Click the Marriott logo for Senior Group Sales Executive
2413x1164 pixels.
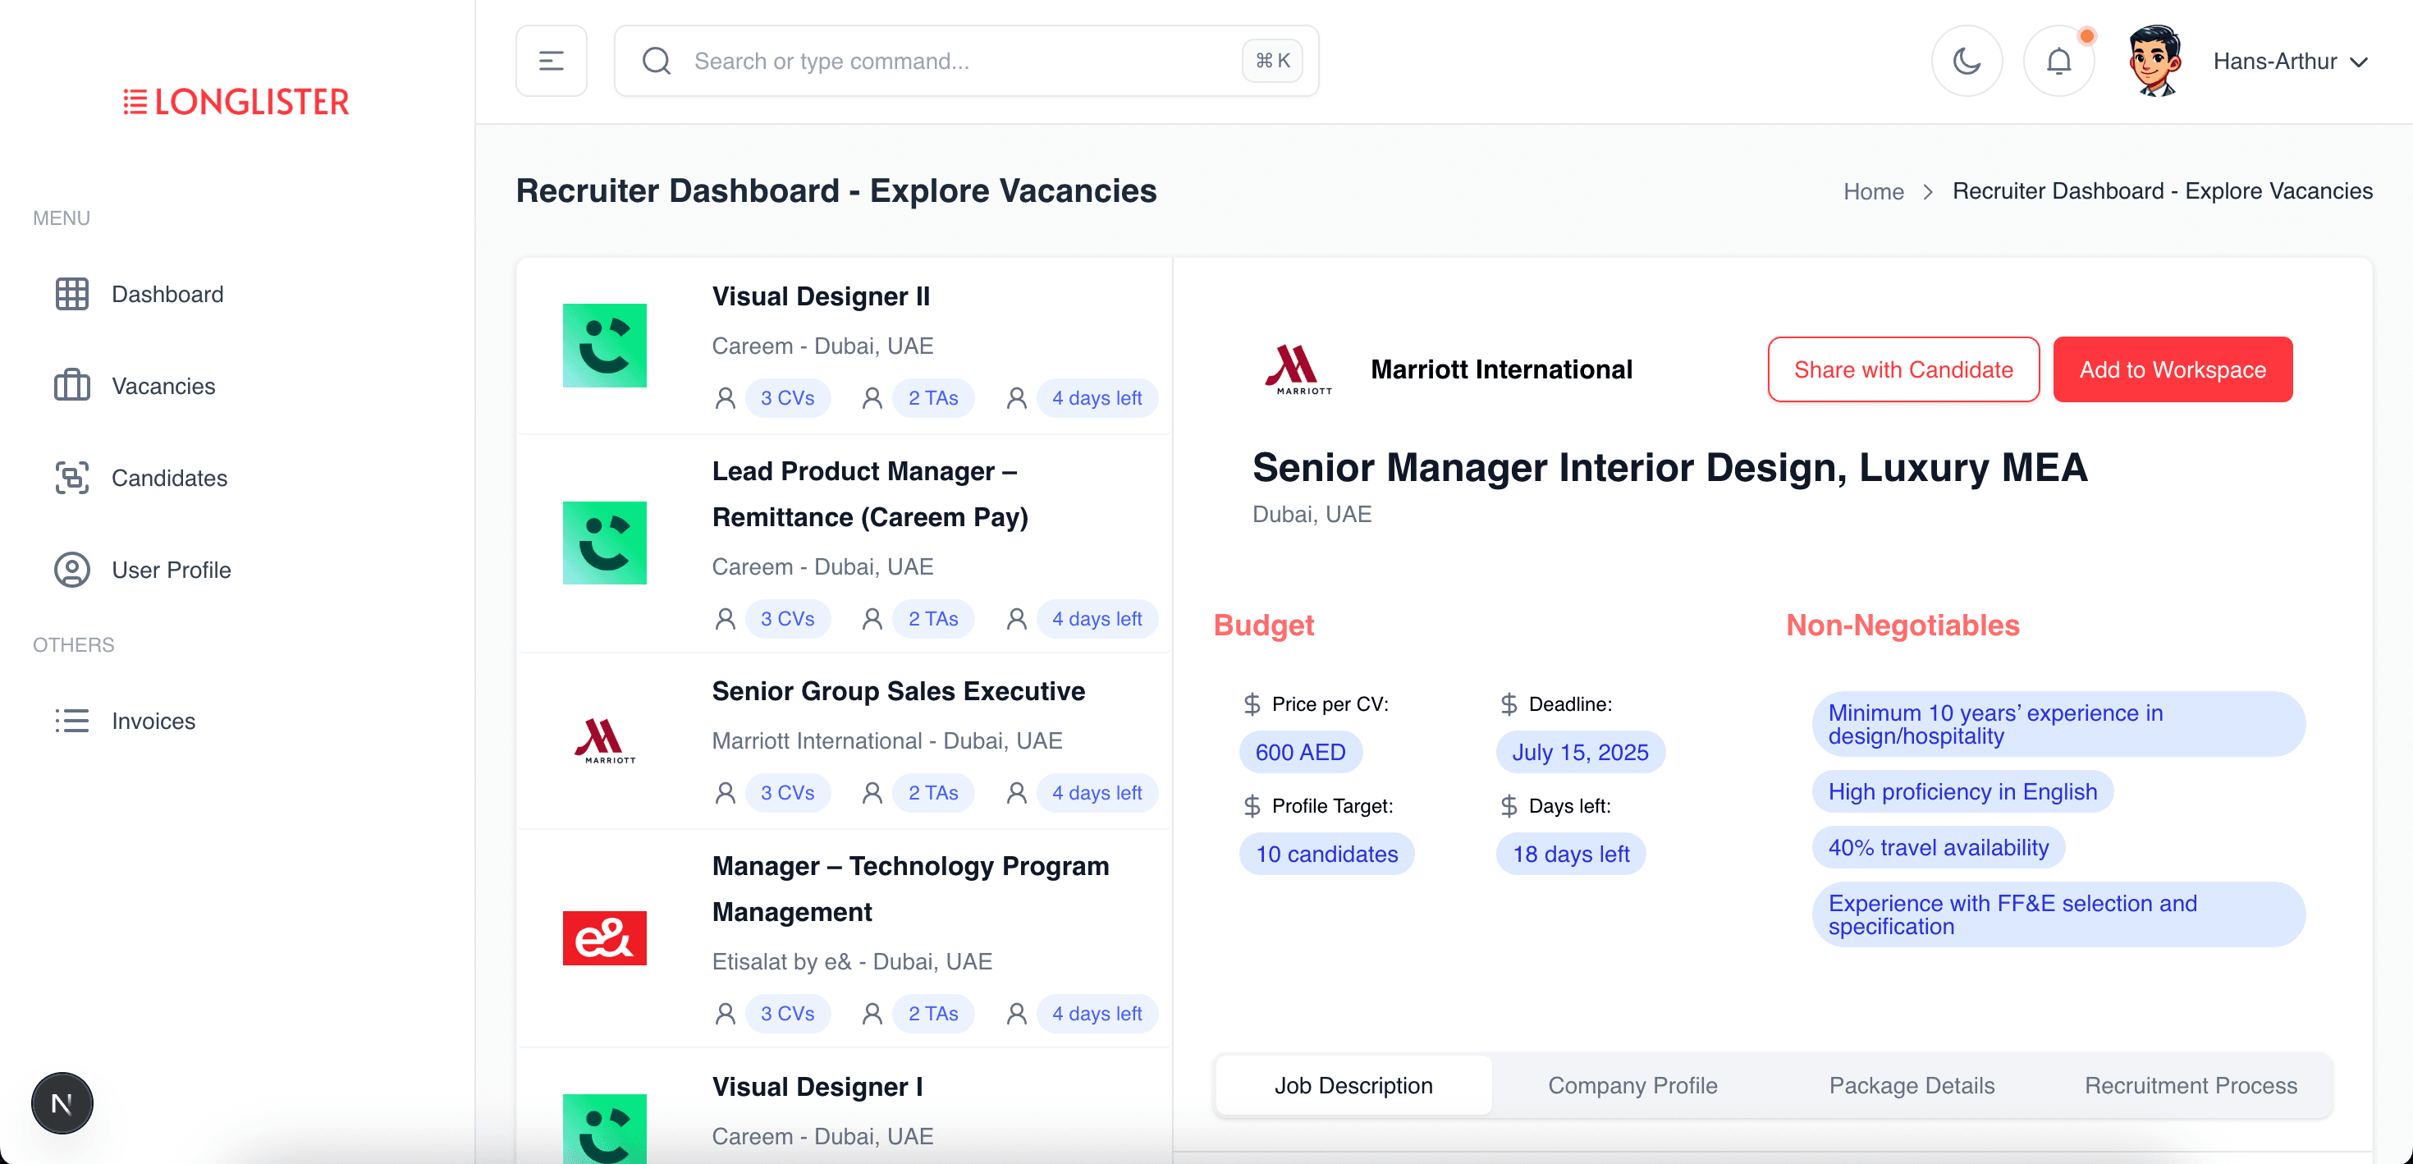[x=604, y=740]
